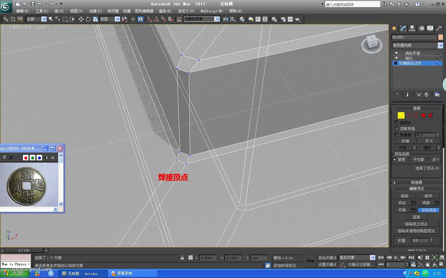Select the Select and Move tool
The image size is (446, 278).
81,19
